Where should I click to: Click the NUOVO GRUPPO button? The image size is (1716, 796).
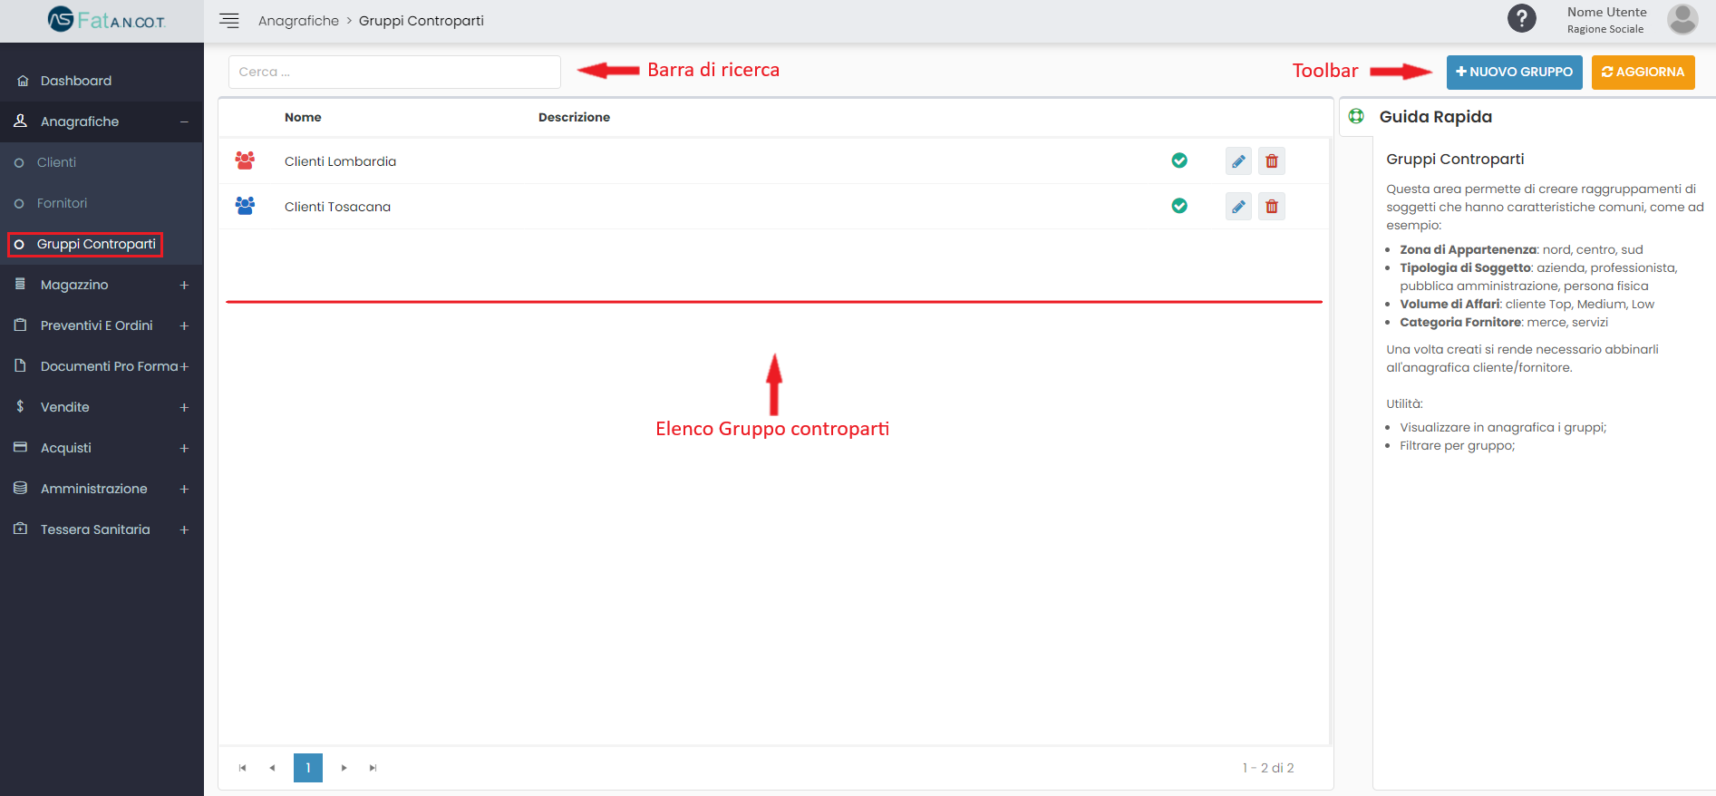point(1514,72)
